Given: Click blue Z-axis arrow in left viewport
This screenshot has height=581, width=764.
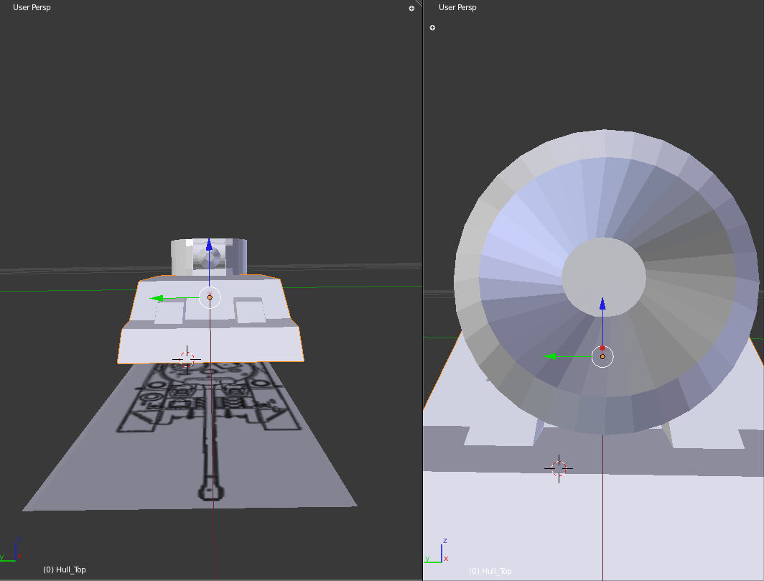Looking at the screenshot, I should (209, 246).
